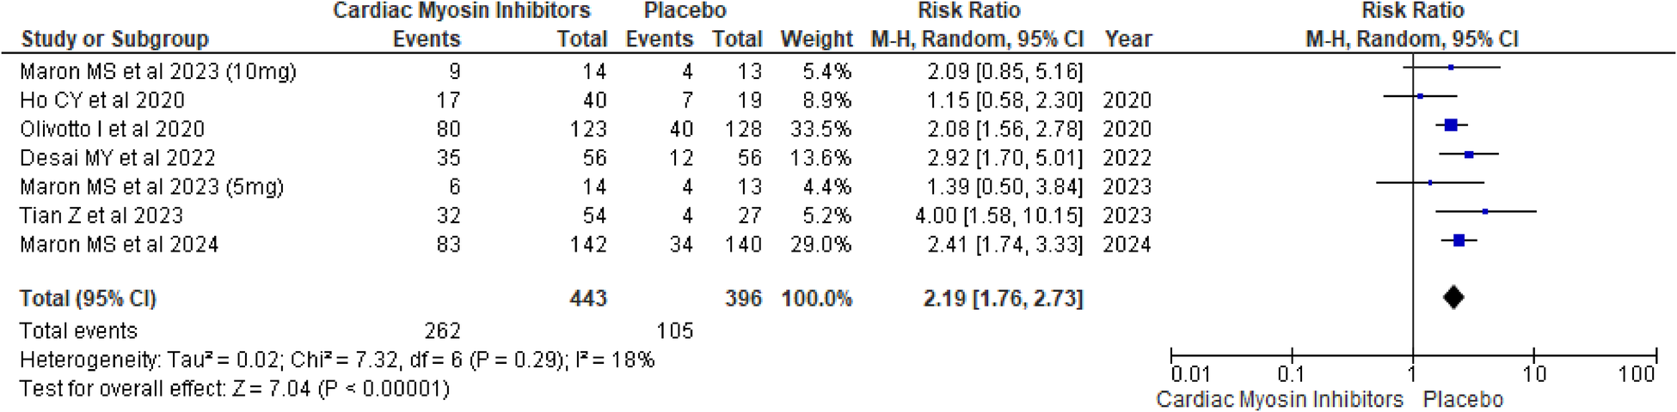Click the Year column header
The image size is (1677, 412).
tap(1127, 39)
